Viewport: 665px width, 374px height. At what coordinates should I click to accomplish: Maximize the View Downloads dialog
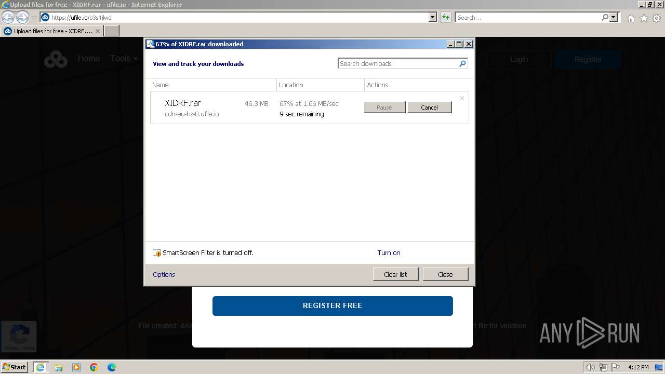tap(459, 44)
